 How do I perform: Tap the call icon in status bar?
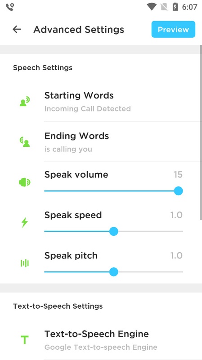point(10,7)
